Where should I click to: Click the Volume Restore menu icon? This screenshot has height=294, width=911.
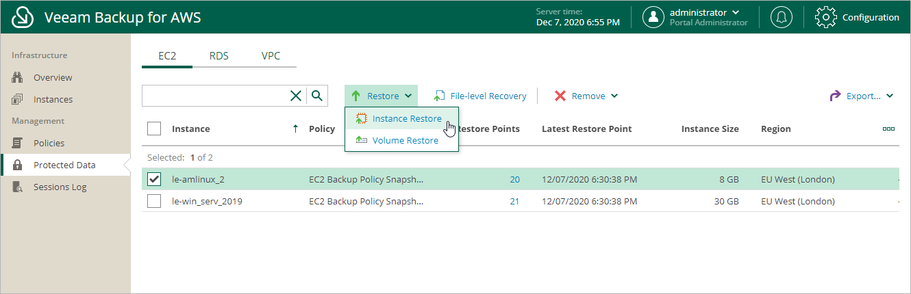(x=362, y=140)
